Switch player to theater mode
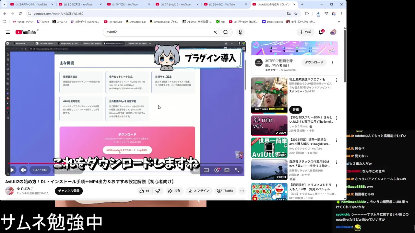This screenshot has height=233, width=415. tap(227, 170)
